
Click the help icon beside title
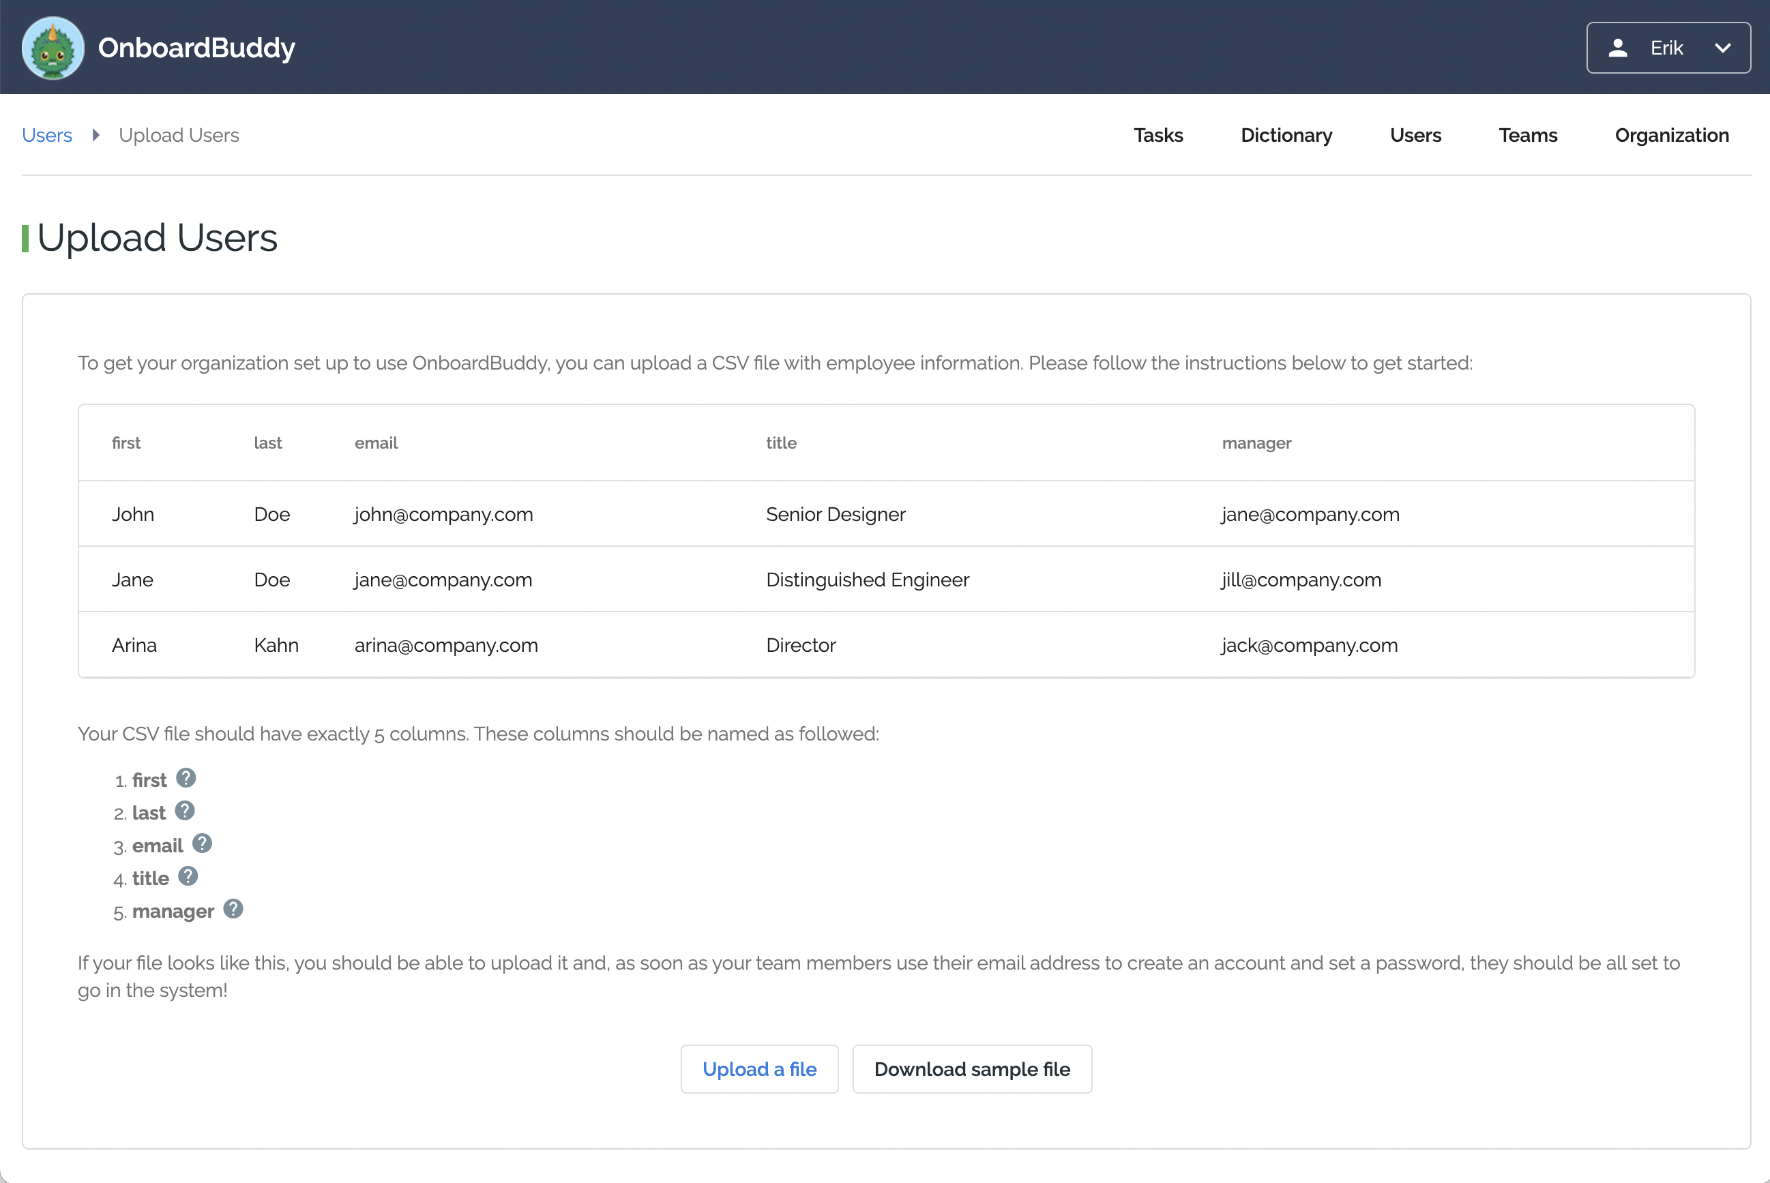click(x=188, y=876)
